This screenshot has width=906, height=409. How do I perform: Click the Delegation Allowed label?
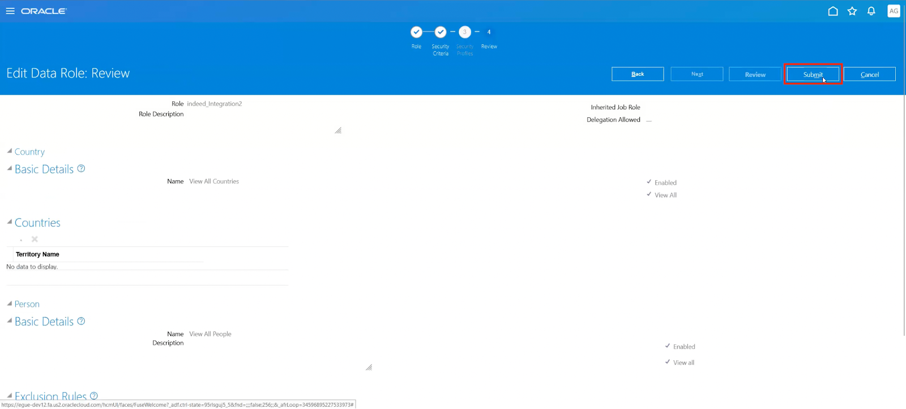(x=613, y=120)
